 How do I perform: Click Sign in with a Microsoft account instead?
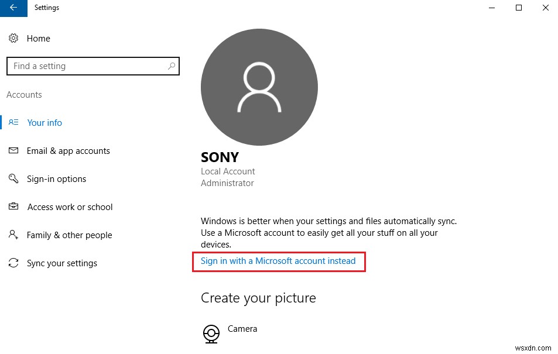(x=279, y=261)
